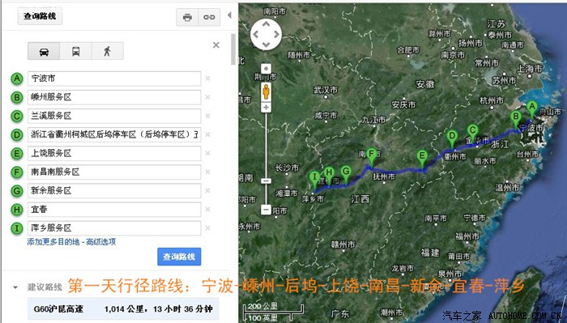
Task: Click the print icon button
Action: click(x=187, y=17)
